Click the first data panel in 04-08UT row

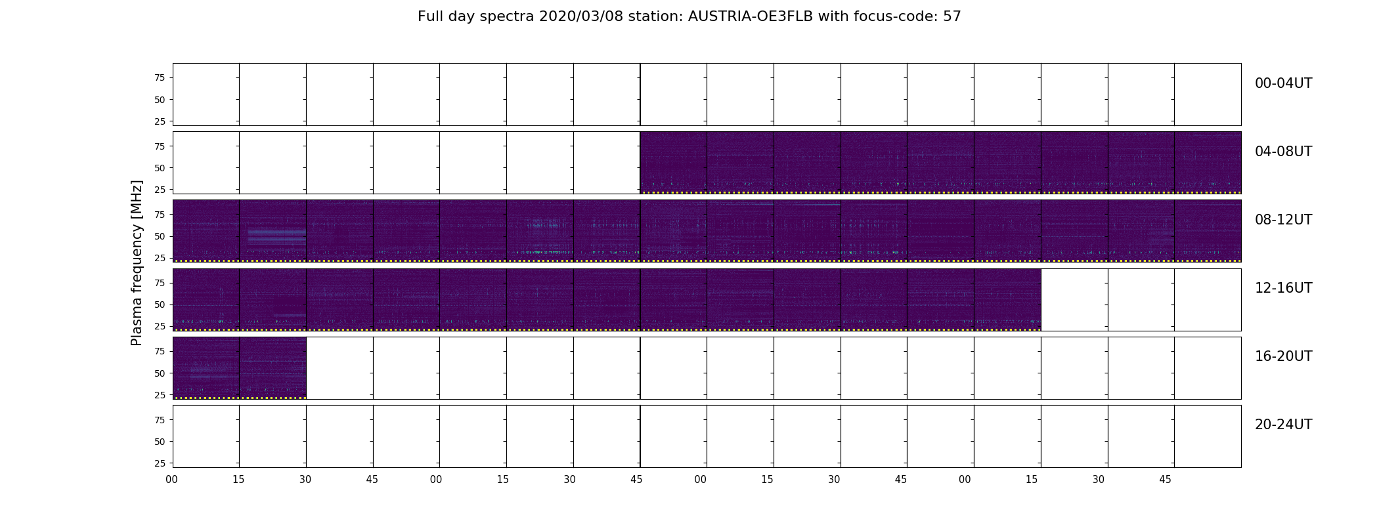click(x=673, y=163)
